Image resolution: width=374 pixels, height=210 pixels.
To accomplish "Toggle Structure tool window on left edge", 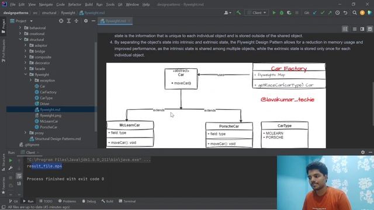I will [x=4, y=162].
